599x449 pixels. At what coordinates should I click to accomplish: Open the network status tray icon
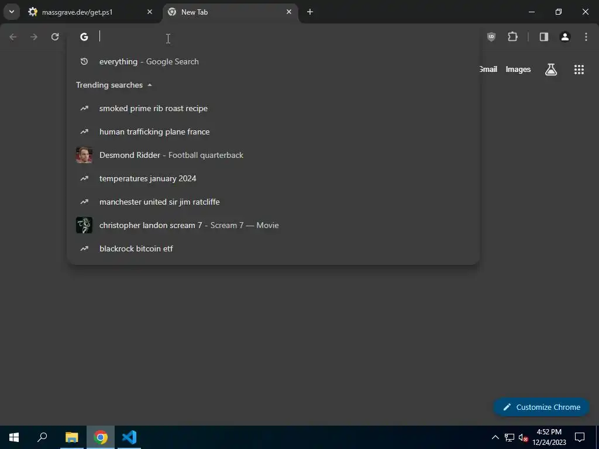click(510, 437)
